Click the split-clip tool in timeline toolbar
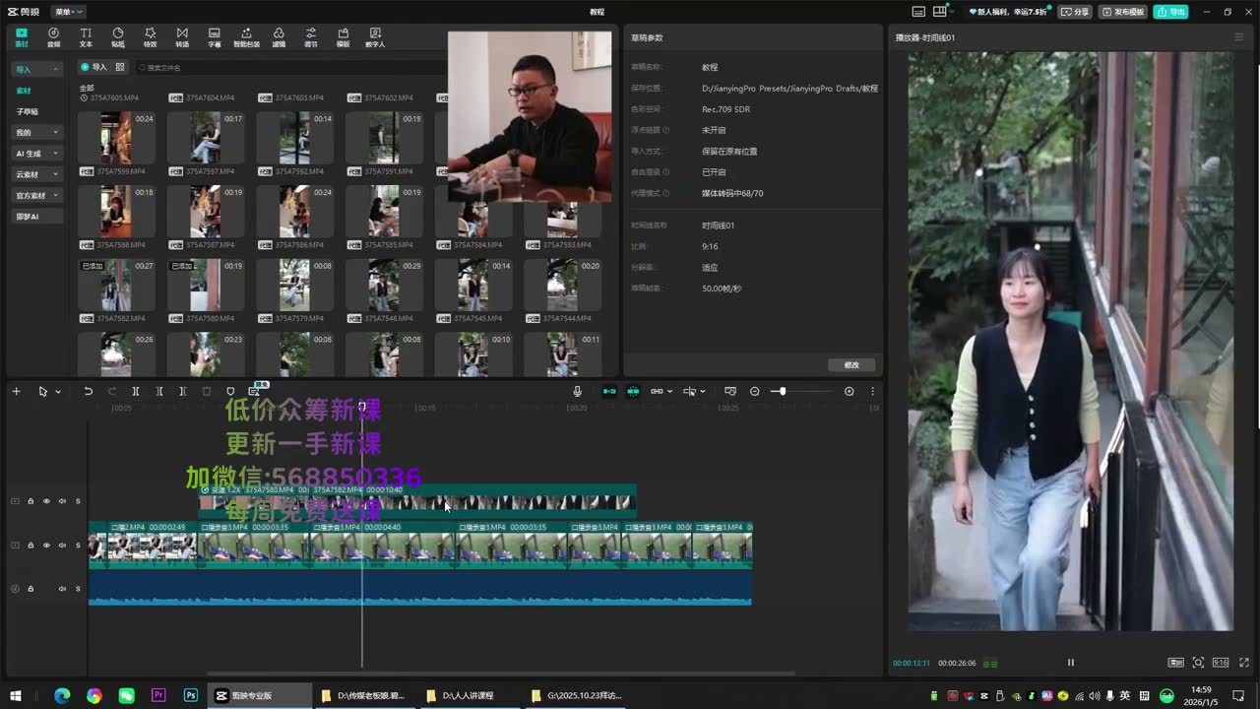Image resolution: width=1260 pixels, height=709 pixels. tap(136, 391)
